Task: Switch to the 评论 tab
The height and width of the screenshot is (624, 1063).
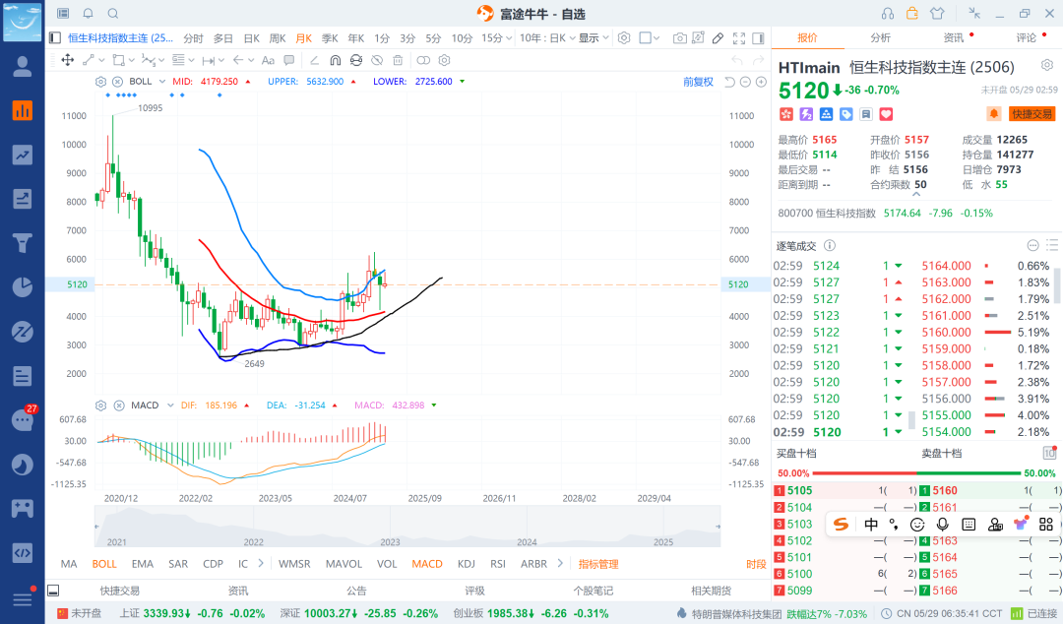Action: (x=1027, y=38)
